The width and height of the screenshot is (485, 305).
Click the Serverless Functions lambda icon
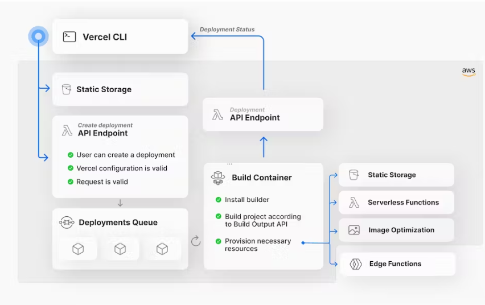tap(354, 203)
